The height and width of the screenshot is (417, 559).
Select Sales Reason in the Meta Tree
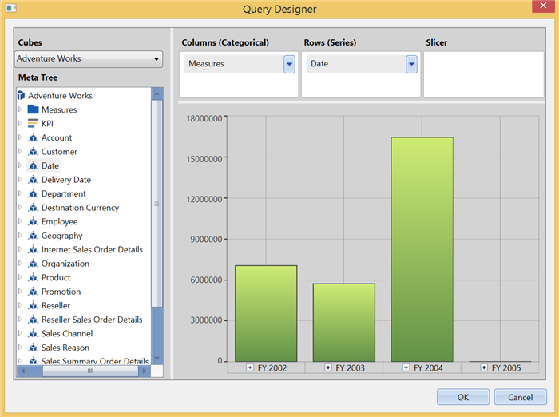pyautogui.click(x=65, y=347)
